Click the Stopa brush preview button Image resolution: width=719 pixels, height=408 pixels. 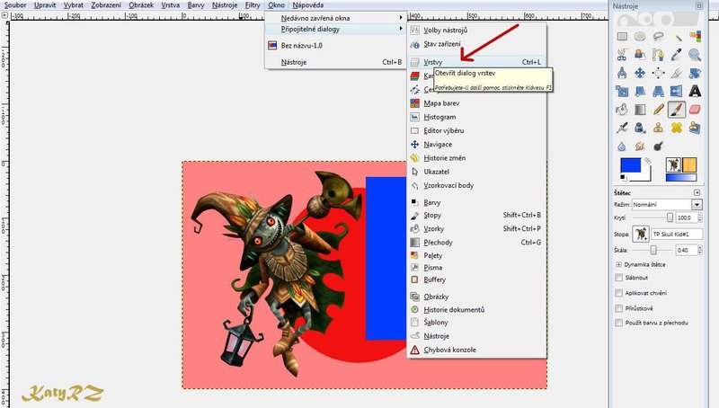coord(640,234)
